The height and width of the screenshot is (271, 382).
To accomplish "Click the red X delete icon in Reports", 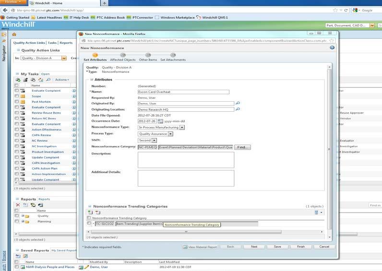I will tap(18, 205).
